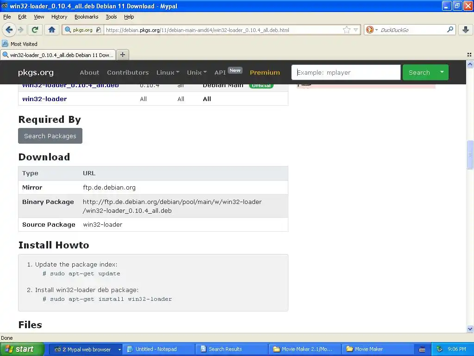Screen dimensions: 474x356
Task: Open the API New link
Action: (x=228, y=72)
